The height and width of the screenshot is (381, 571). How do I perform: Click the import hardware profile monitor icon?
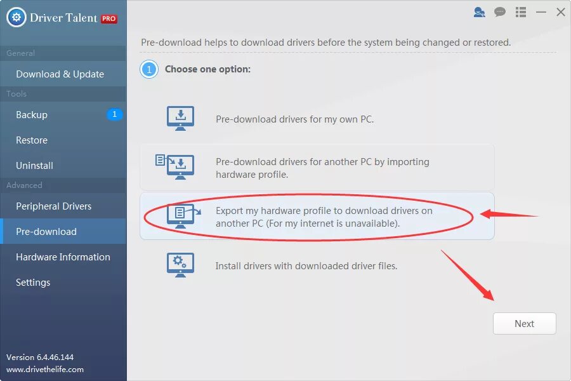pos(175,166)
